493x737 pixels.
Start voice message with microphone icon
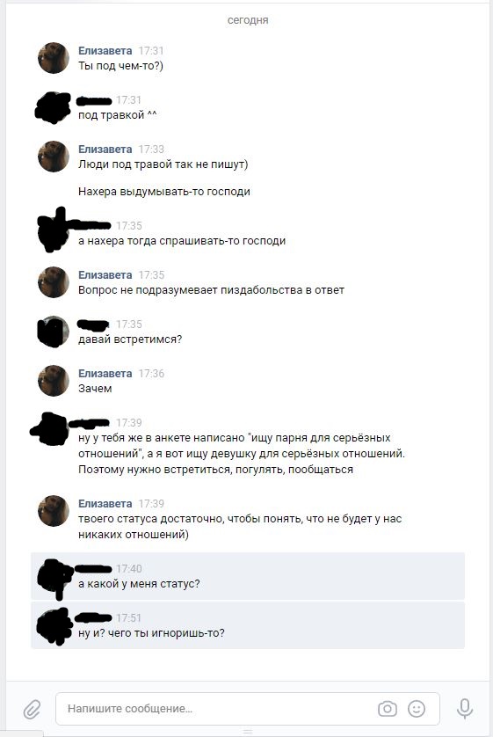coord(465,708)
